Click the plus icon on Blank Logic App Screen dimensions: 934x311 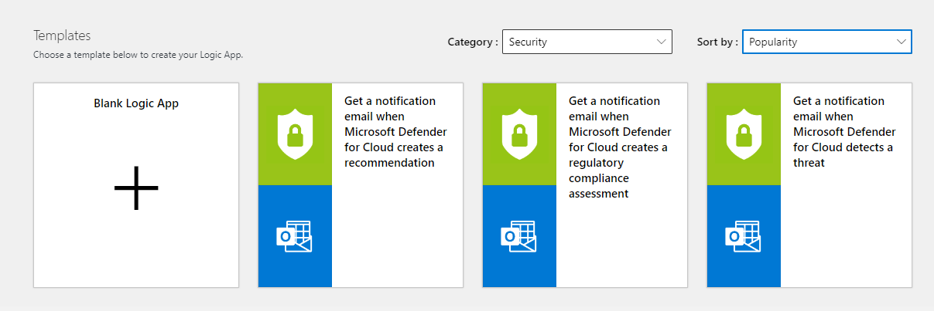(x=136, y=188)
